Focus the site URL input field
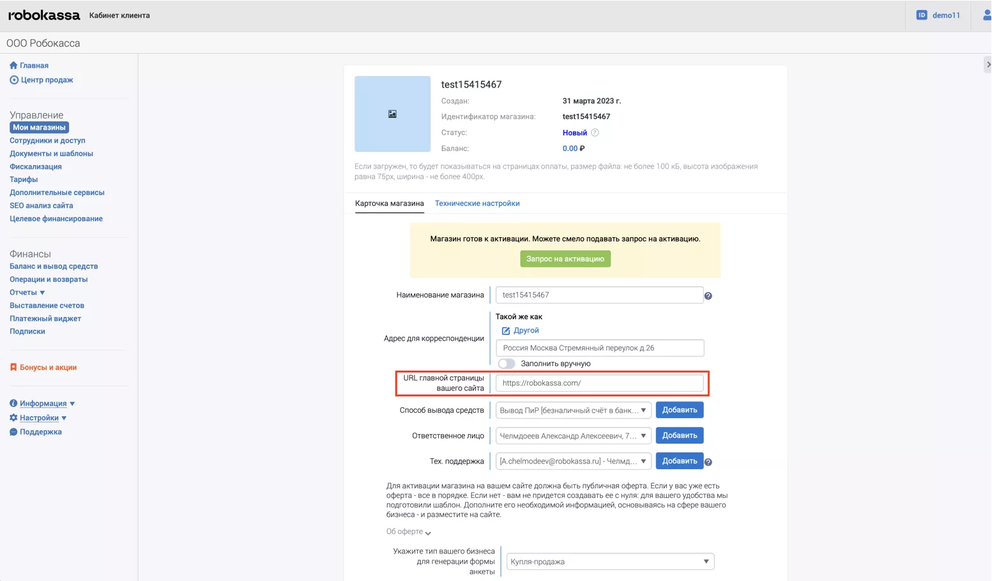 (x=600, y=383)
